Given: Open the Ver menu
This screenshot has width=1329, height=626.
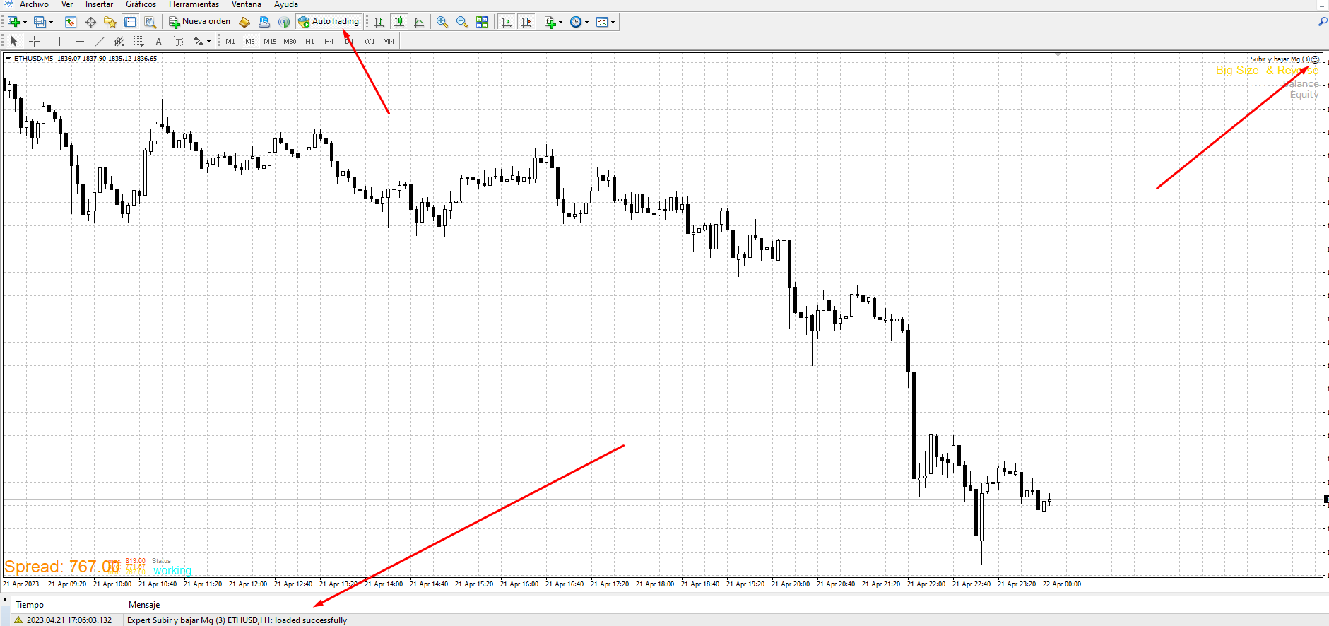Looking at the screenshot, I should (67, 4).
